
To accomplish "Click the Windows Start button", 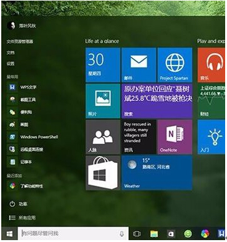I will click(9, 234).
